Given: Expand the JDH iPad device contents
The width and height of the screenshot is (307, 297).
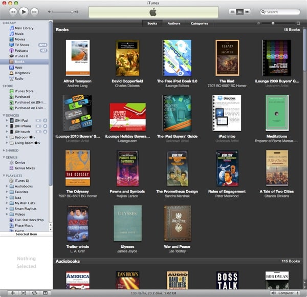Looking at the screenshot, I should 7,120.
